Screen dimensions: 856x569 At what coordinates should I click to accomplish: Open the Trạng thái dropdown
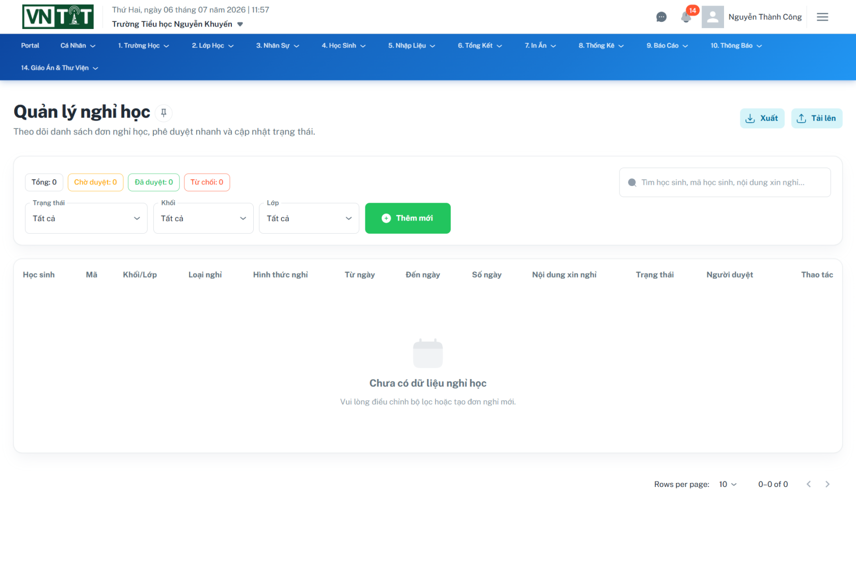pyautogui.click(x=86, y=219)
